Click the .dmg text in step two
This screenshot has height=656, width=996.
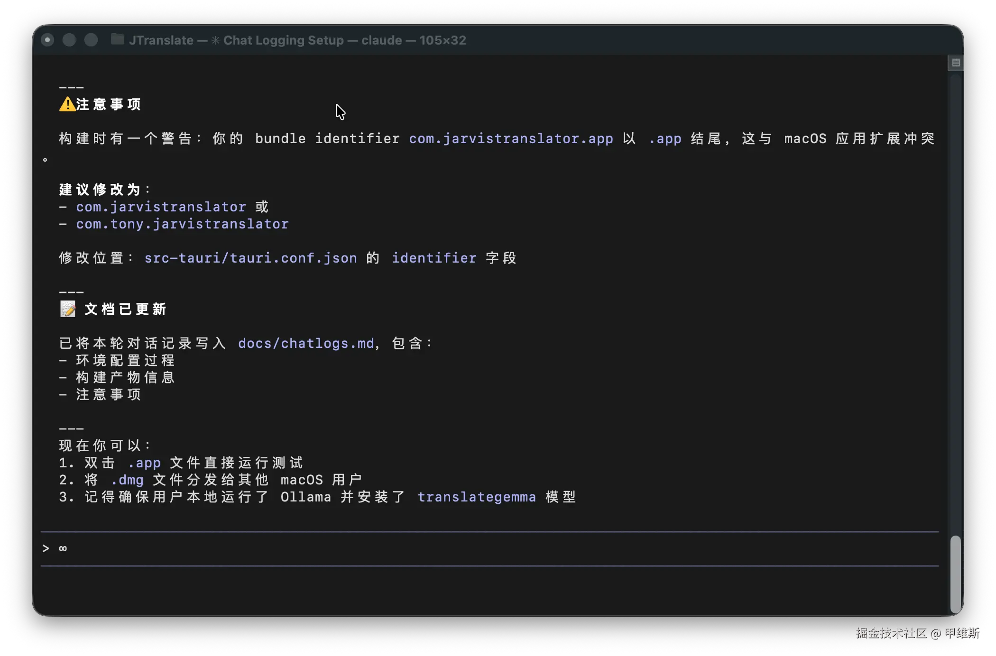click(127, 480)
